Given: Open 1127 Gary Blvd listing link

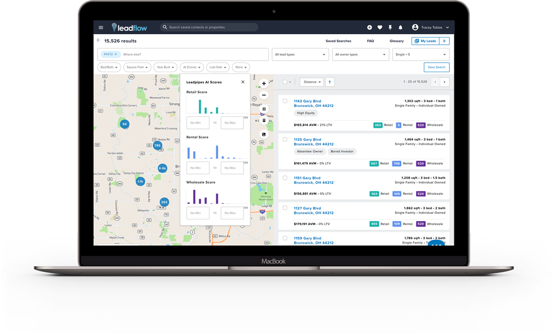Looking at the screenshot, I should pyautogui.click(x=314, y=210).
